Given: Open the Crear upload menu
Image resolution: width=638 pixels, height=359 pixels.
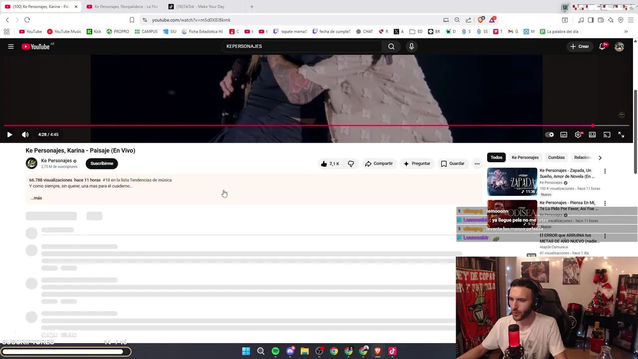Looking at the screenshot, I should point(580,46).
